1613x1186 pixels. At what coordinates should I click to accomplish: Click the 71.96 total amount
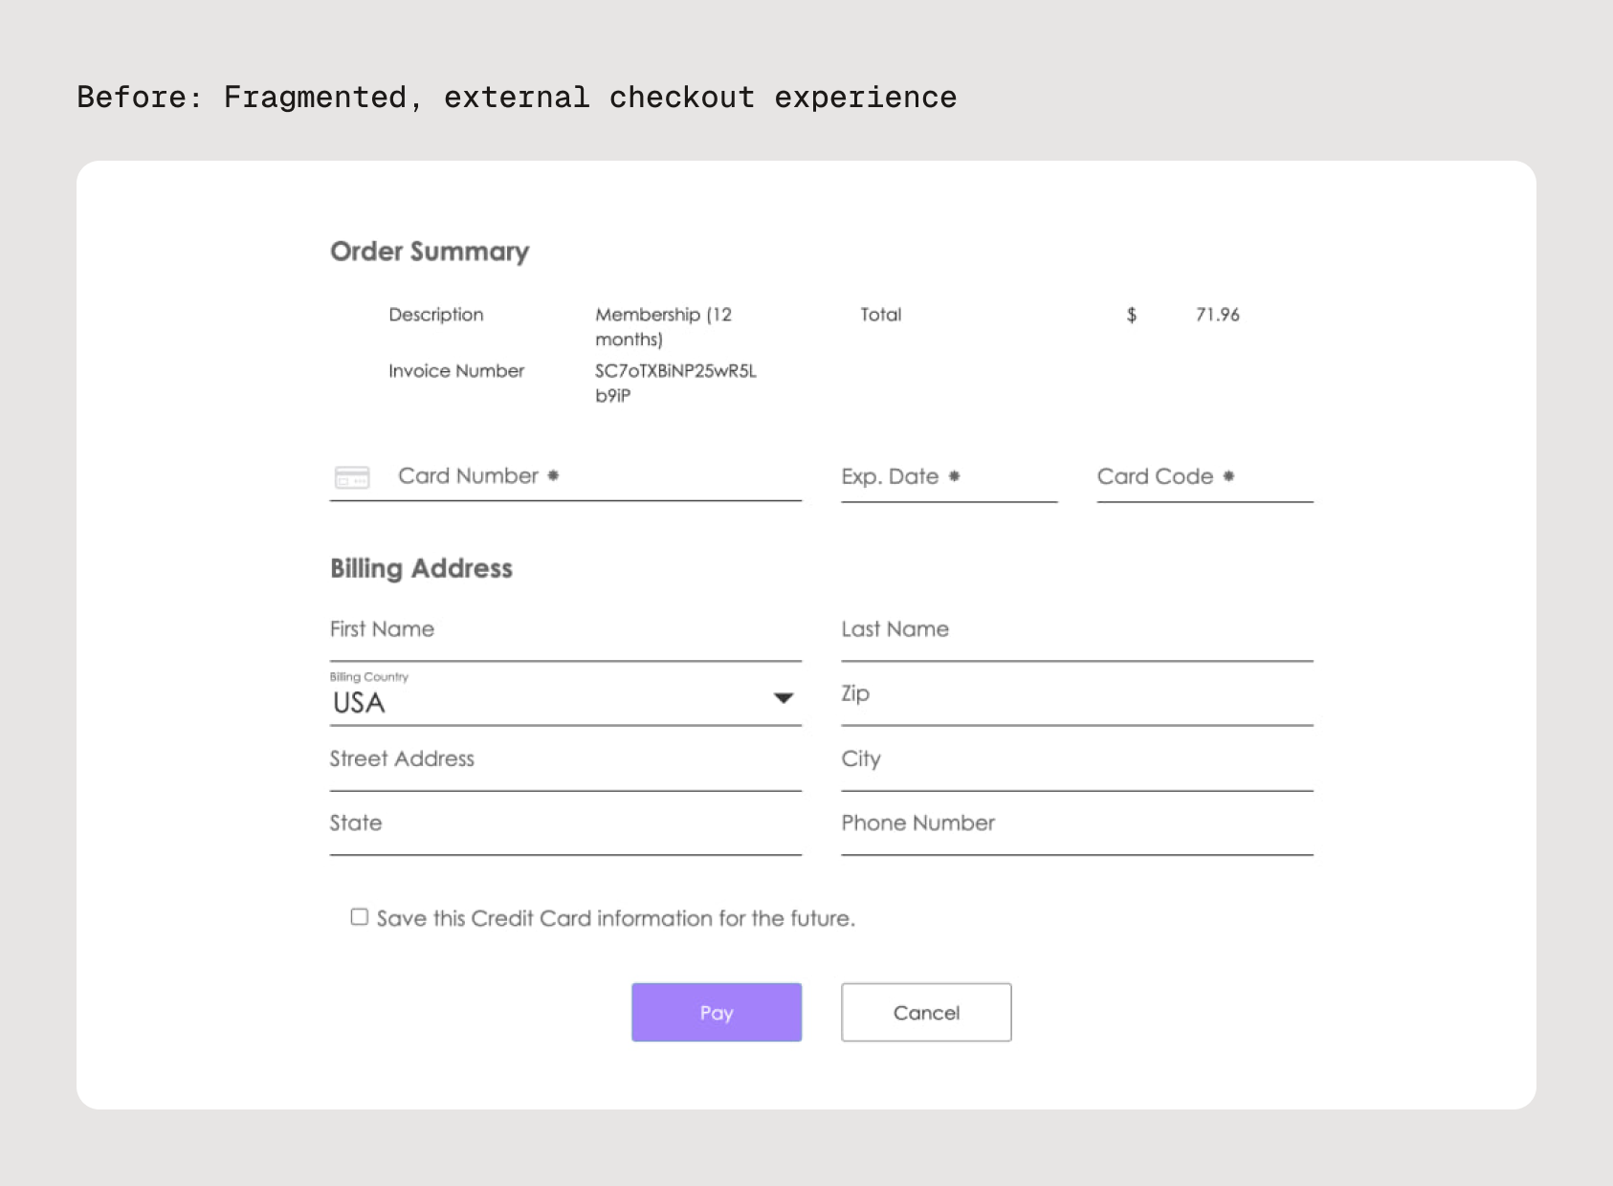(1217, 315)
